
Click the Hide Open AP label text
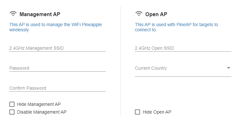click(157, 112)
